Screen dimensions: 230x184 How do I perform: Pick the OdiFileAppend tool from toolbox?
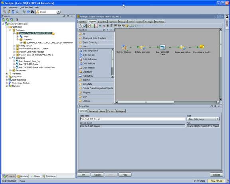[x=90, y=51]
